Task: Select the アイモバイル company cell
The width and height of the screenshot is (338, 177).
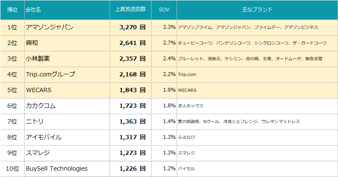Action: point(44,137)
